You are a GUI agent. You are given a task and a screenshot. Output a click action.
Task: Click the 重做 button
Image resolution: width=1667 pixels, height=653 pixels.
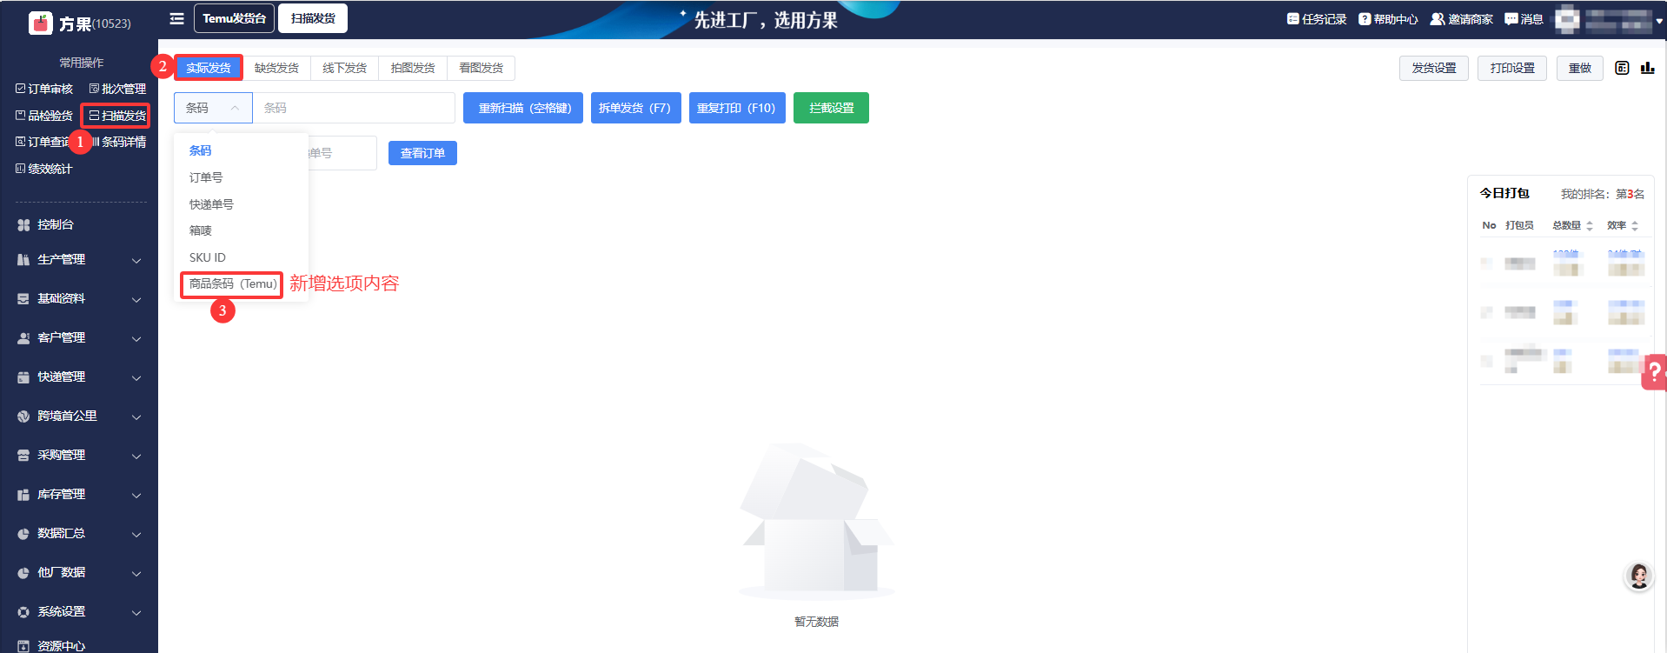tap(1580, 68)
